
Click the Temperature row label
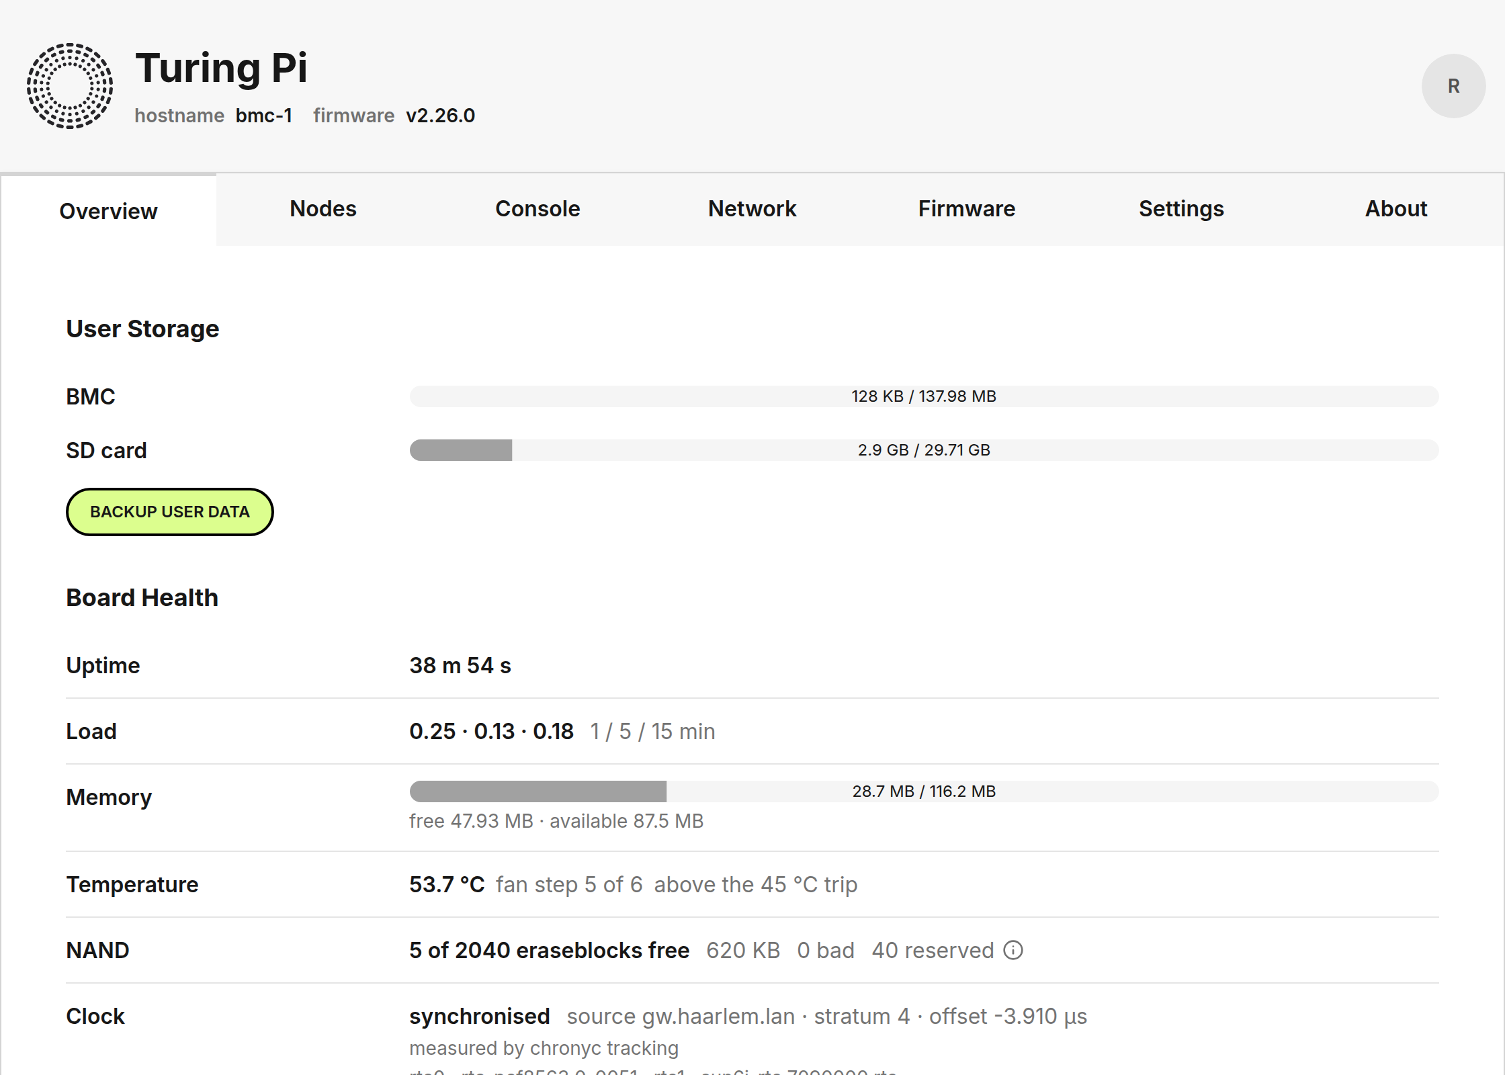point(132,884)
